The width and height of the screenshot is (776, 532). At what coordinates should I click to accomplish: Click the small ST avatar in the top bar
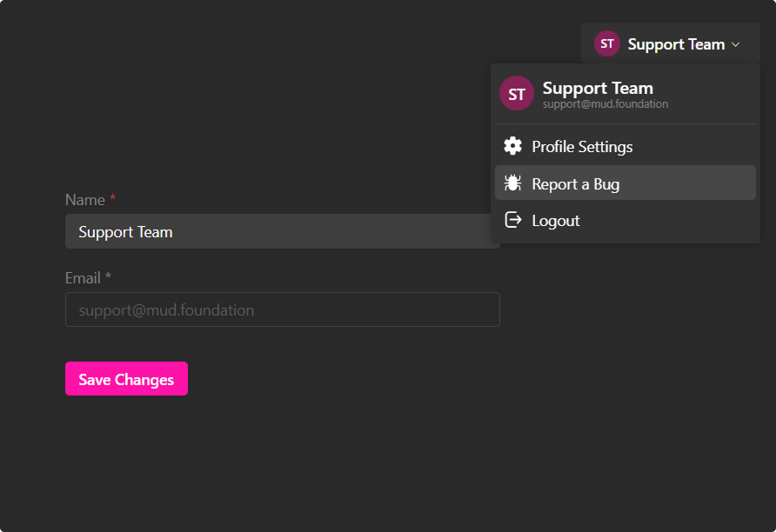[606, 43]
